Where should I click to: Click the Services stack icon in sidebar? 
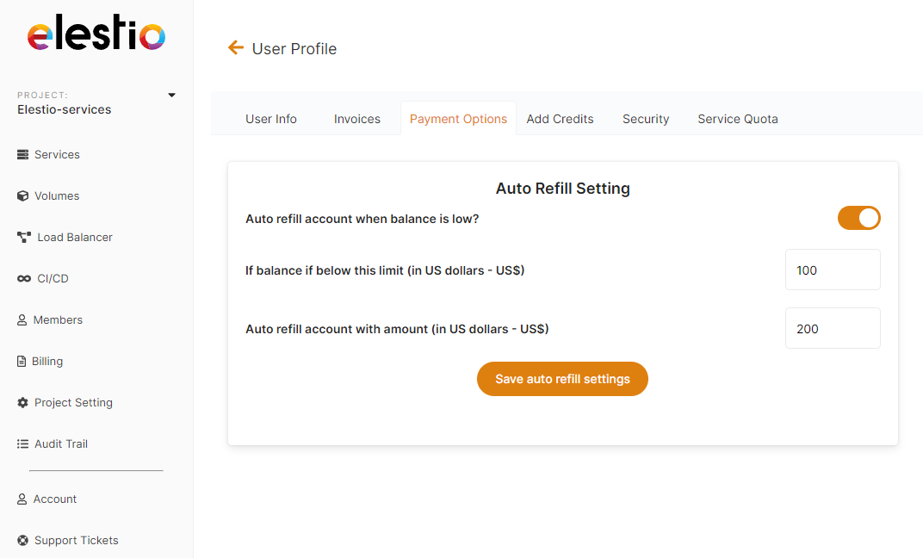(23, 155)
